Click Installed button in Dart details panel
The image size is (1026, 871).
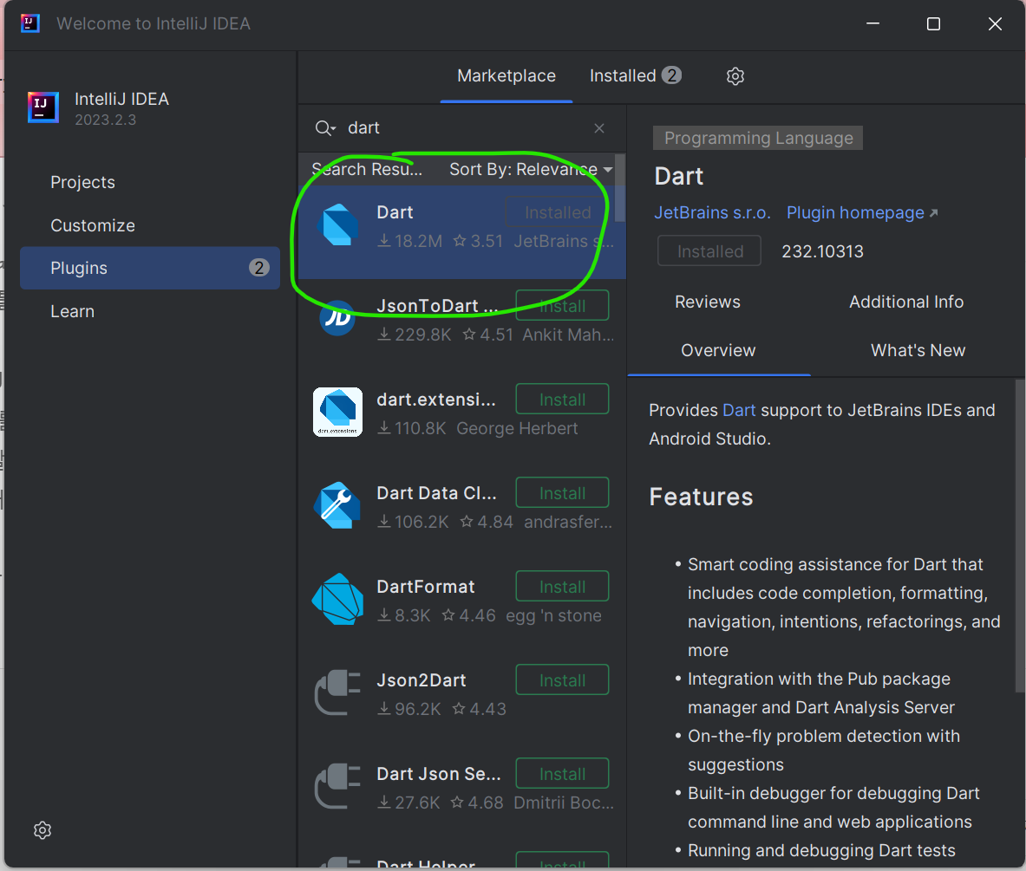click(x=709, y=251)
